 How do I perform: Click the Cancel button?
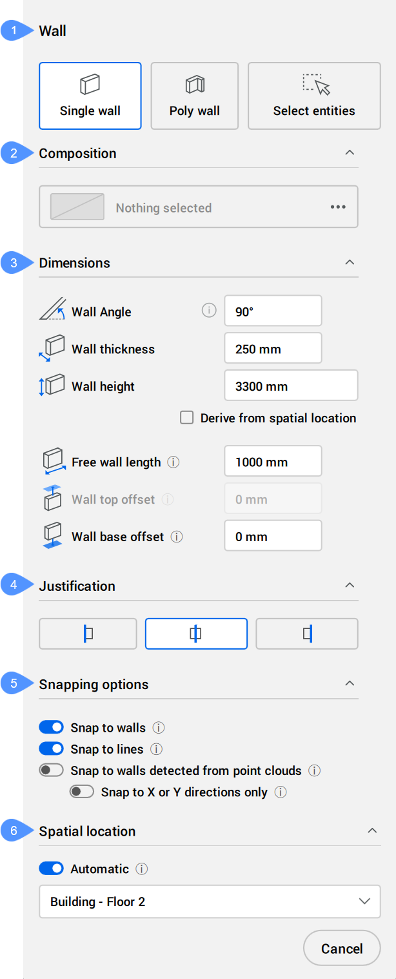342,949
